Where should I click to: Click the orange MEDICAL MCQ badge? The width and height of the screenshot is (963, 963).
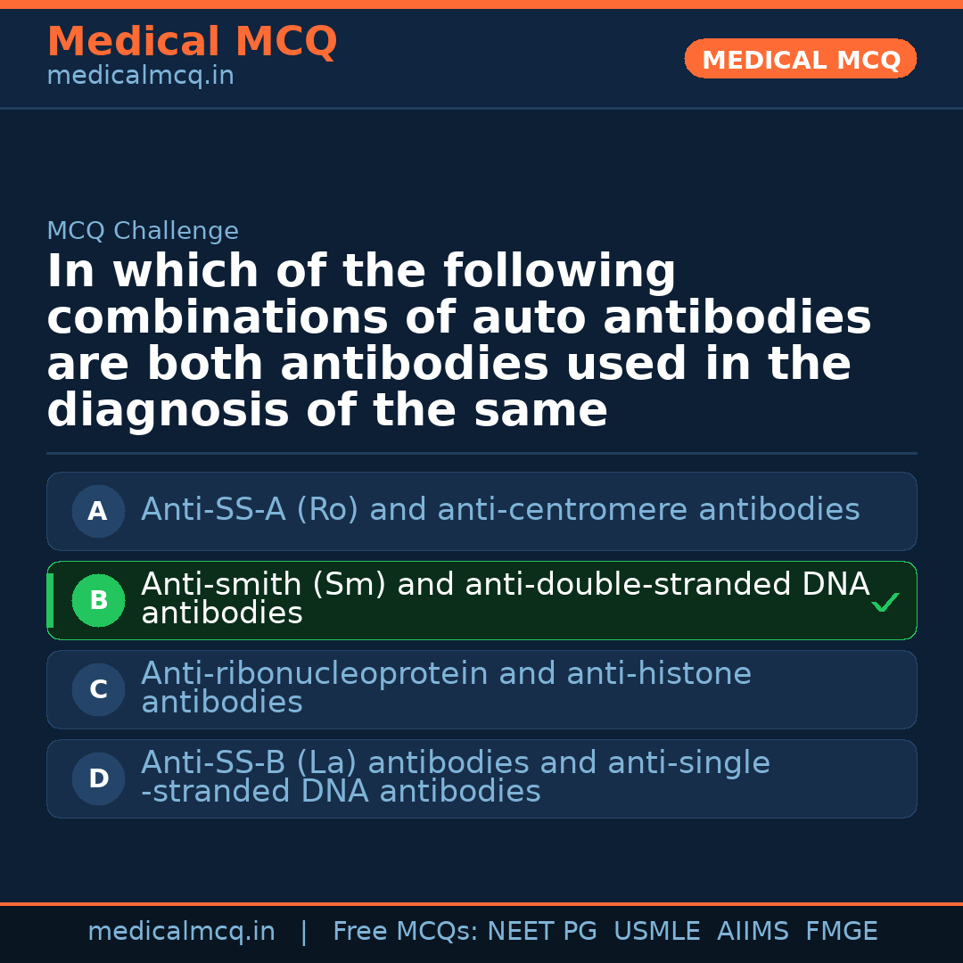tap(800, 60)
